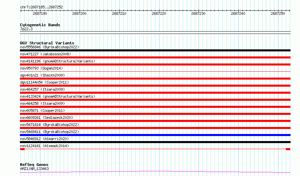Open the AMZ1|NM_133463 gene label
This screenshot has width=300, height=176.
[34, 169]
